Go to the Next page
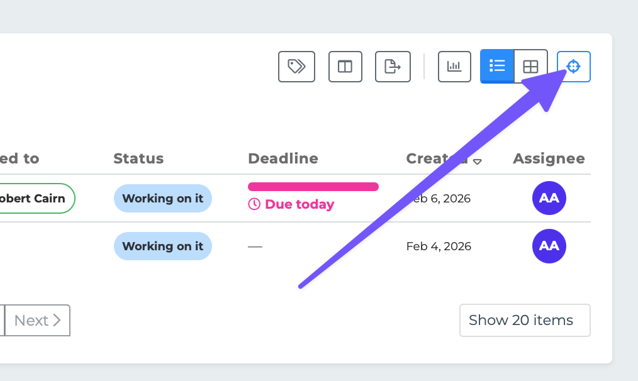The image size is (638, 381). tap(38, 321)
